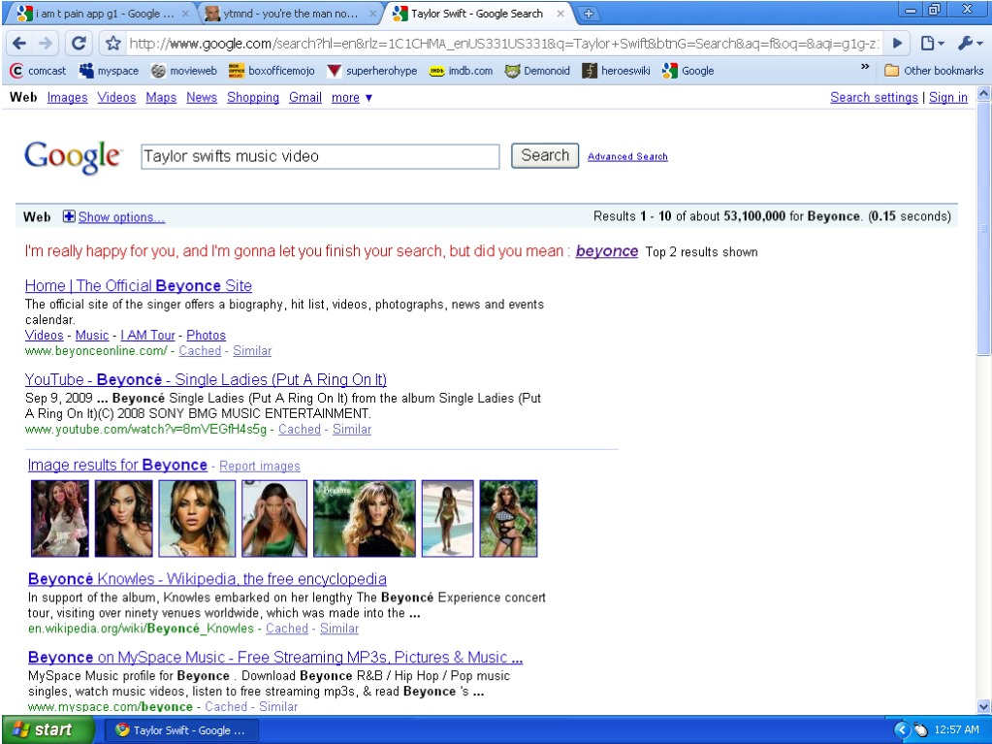Reload the page with the refresh icon

pos(79,43)
